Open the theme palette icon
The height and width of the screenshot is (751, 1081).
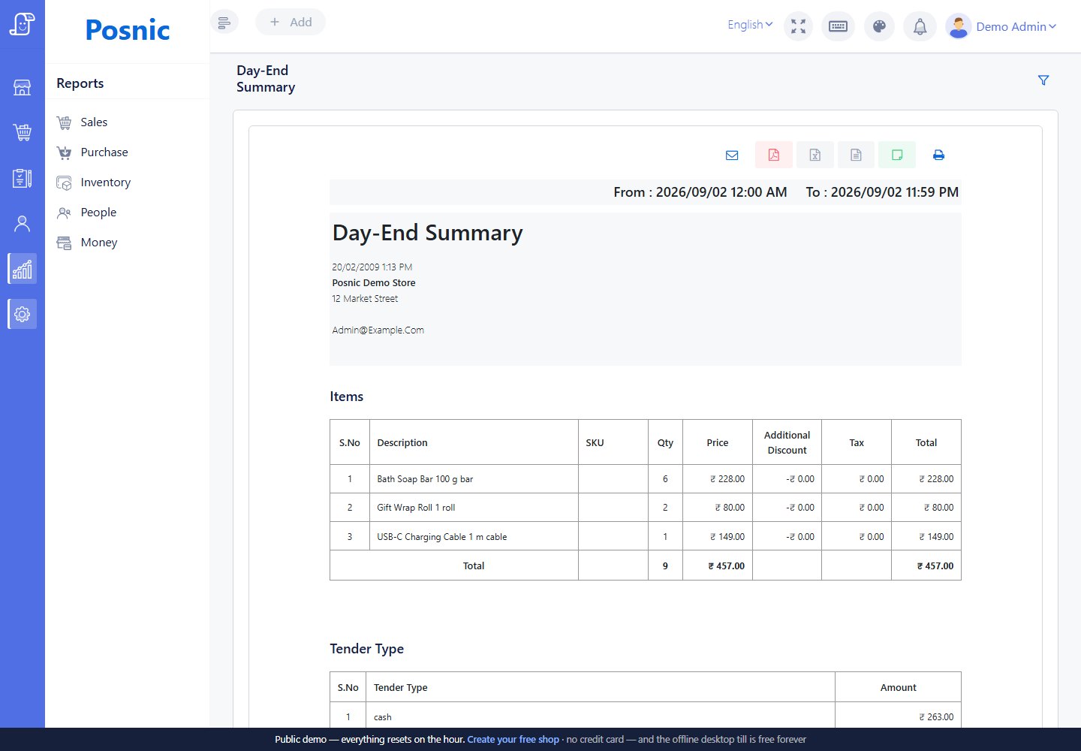[x=879, y=26]
